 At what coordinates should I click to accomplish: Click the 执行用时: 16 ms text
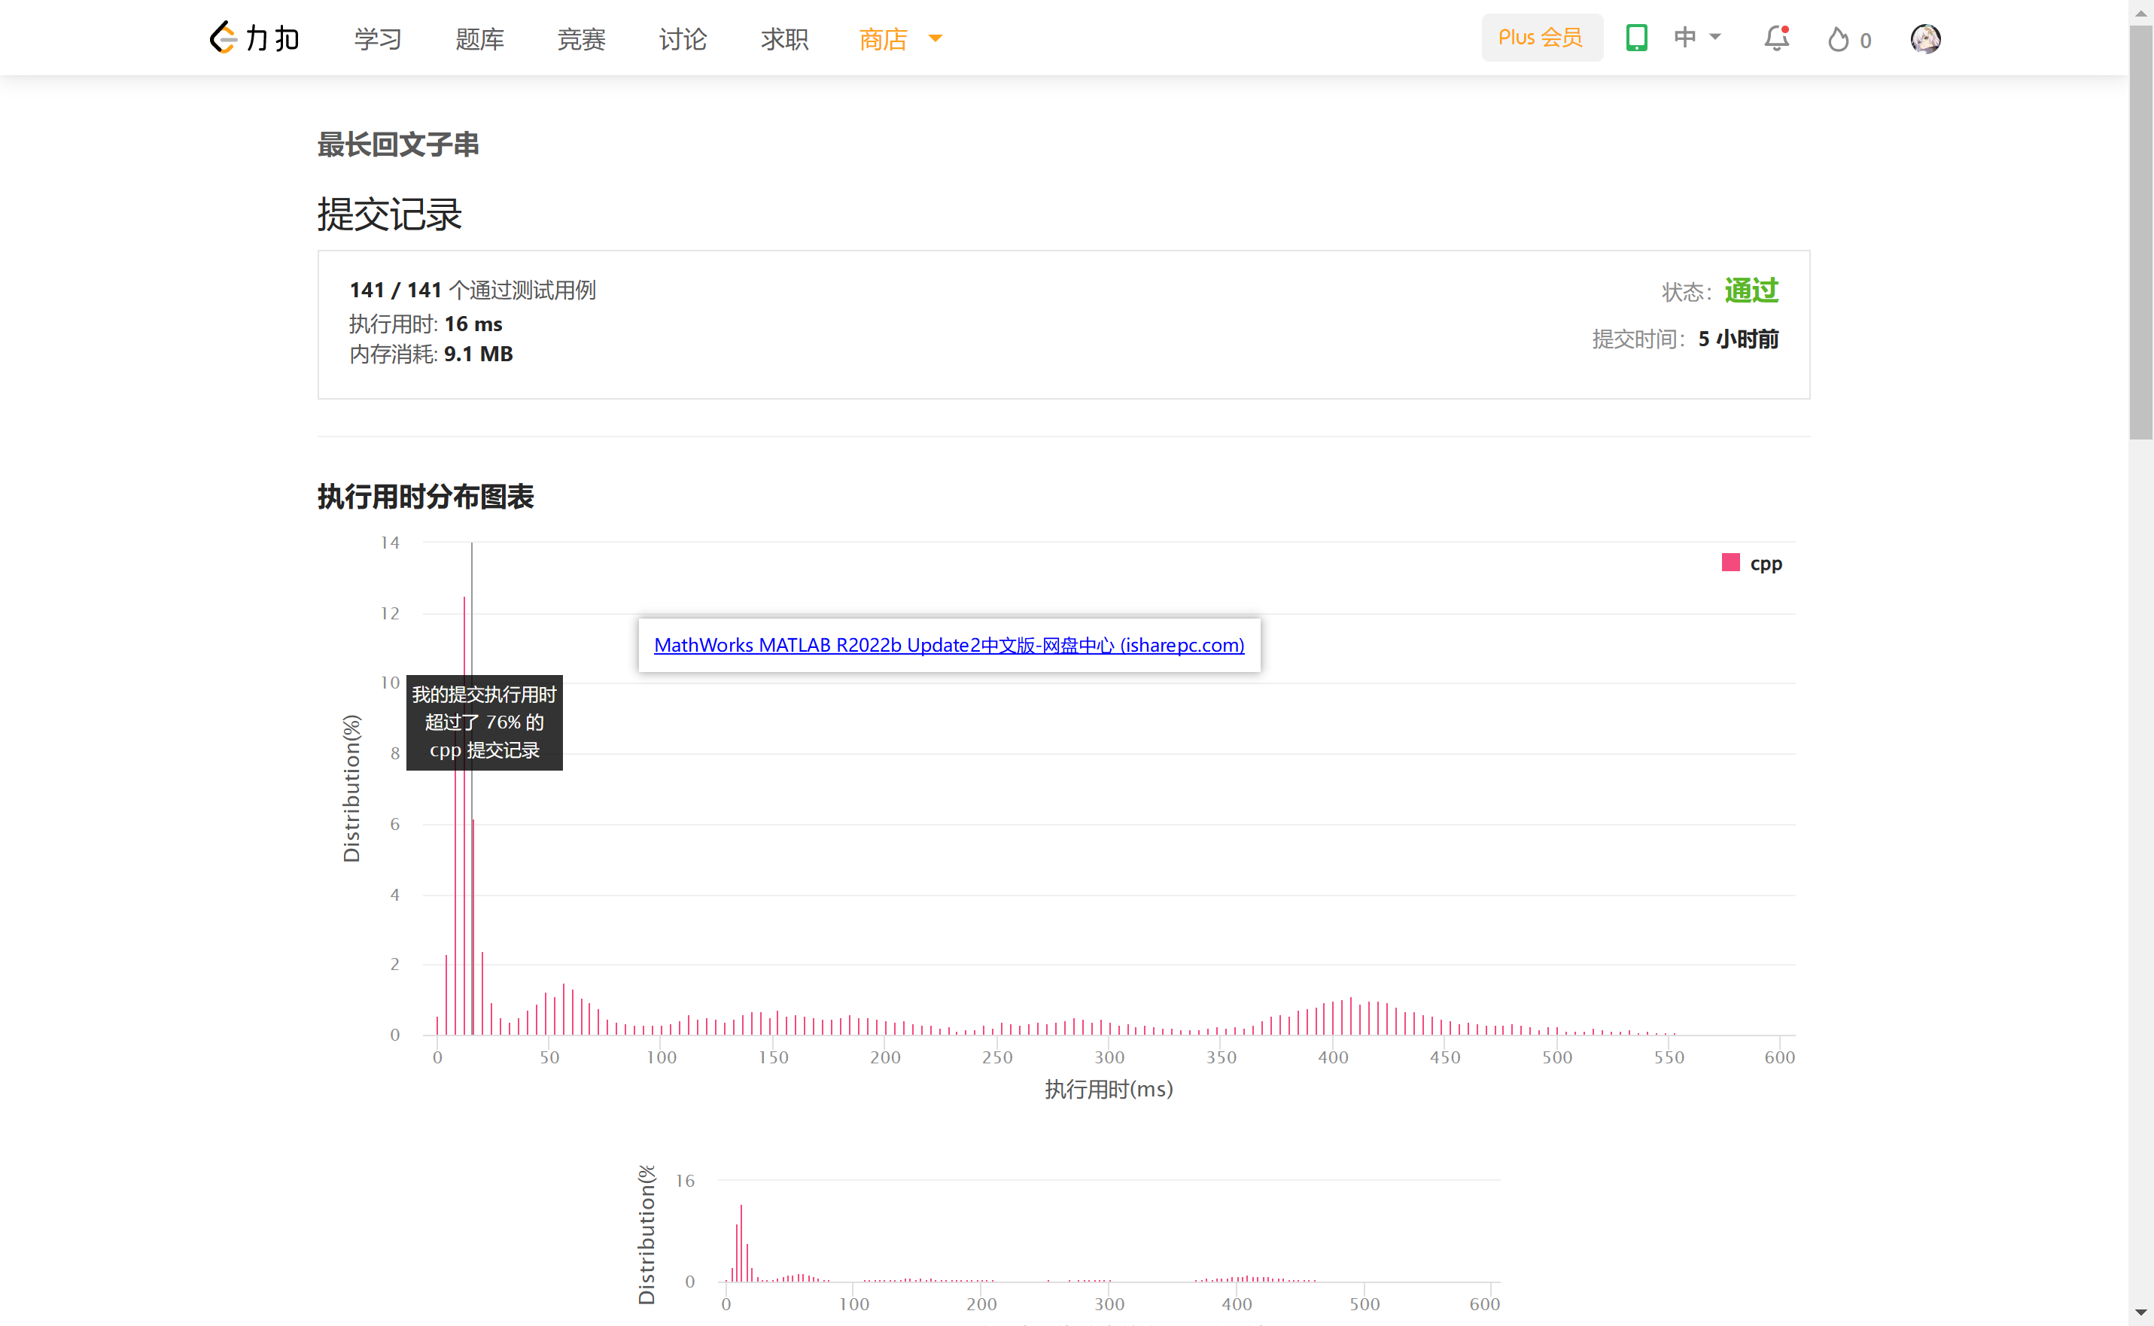(425, 324)
